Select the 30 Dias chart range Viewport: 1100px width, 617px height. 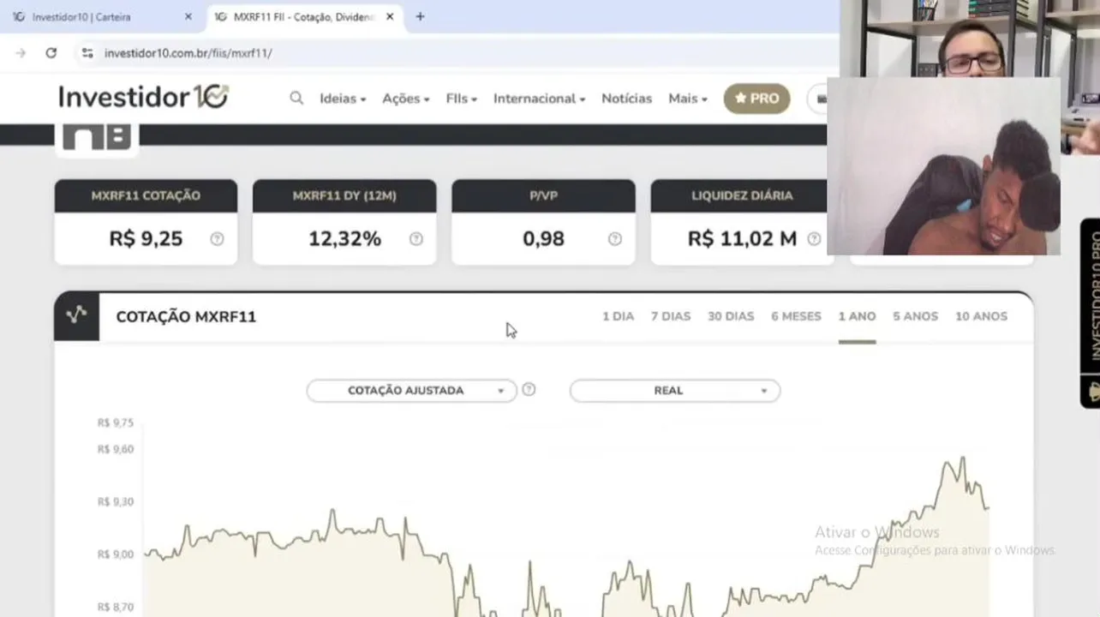click(731, 316)
